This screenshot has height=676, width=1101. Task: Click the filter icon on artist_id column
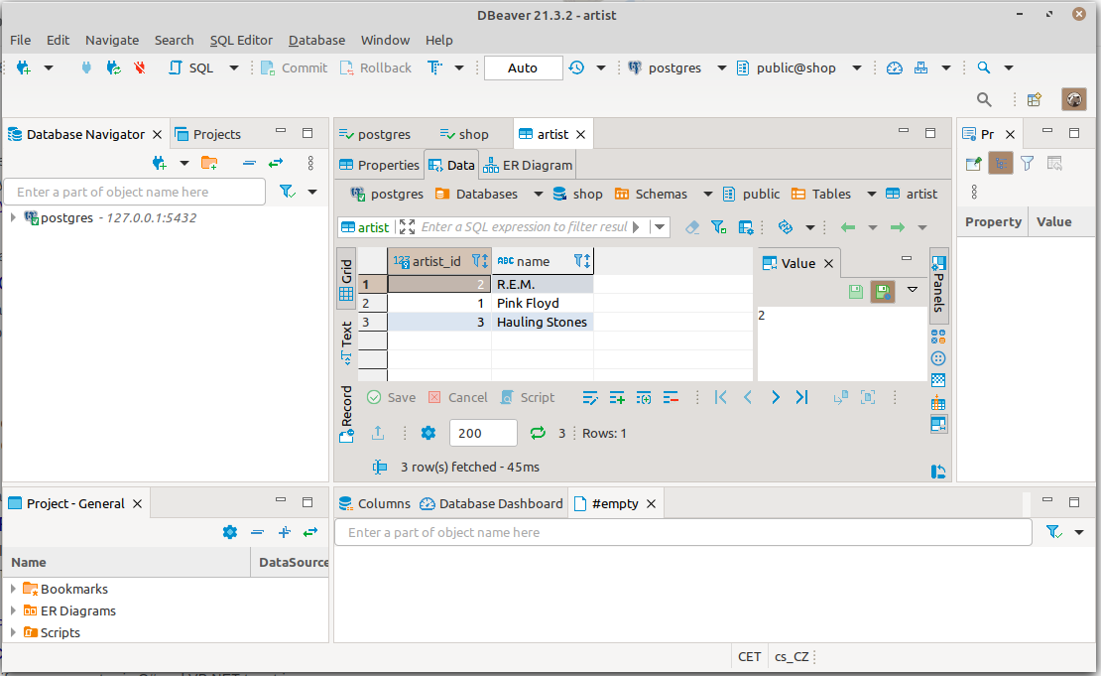click(x=479, y=261)
